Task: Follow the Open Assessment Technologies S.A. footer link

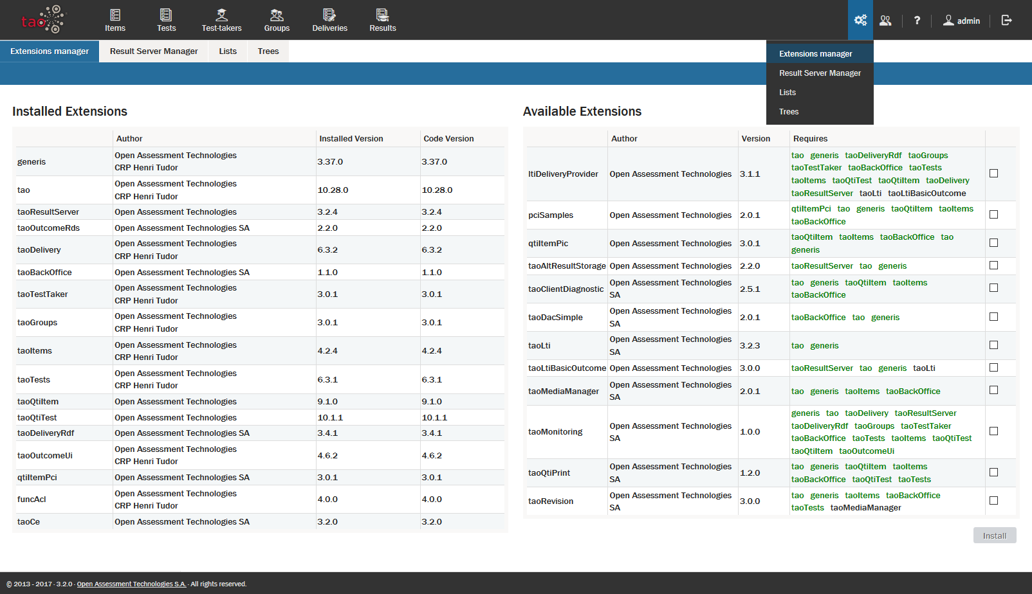Action: (x=131, y=584)
